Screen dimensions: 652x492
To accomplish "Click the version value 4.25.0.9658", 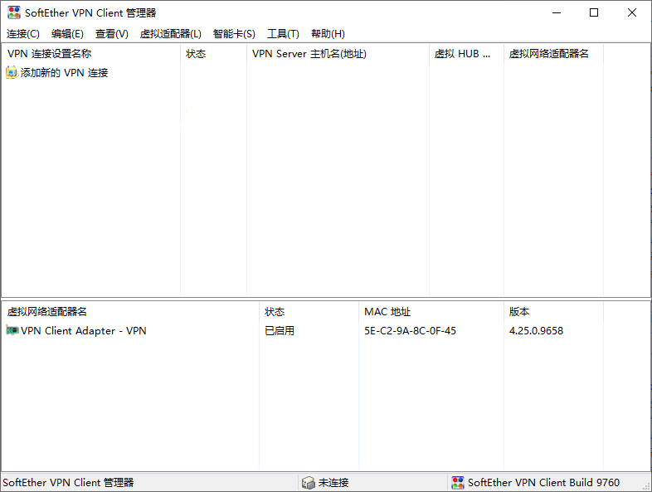I will (x=536, y=331).
